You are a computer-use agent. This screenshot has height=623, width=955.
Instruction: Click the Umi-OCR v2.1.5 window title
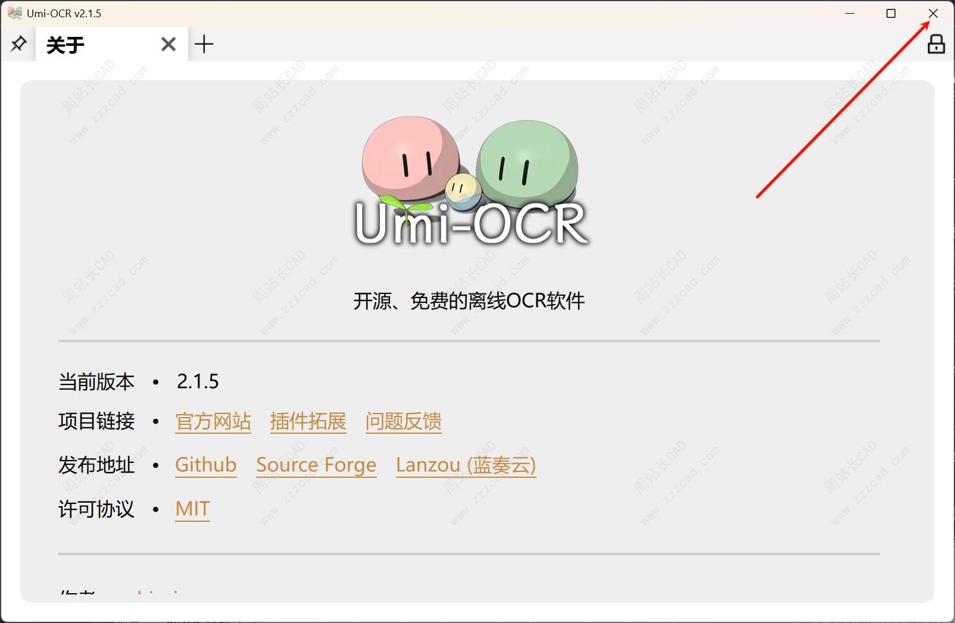(x=64, y=13)
